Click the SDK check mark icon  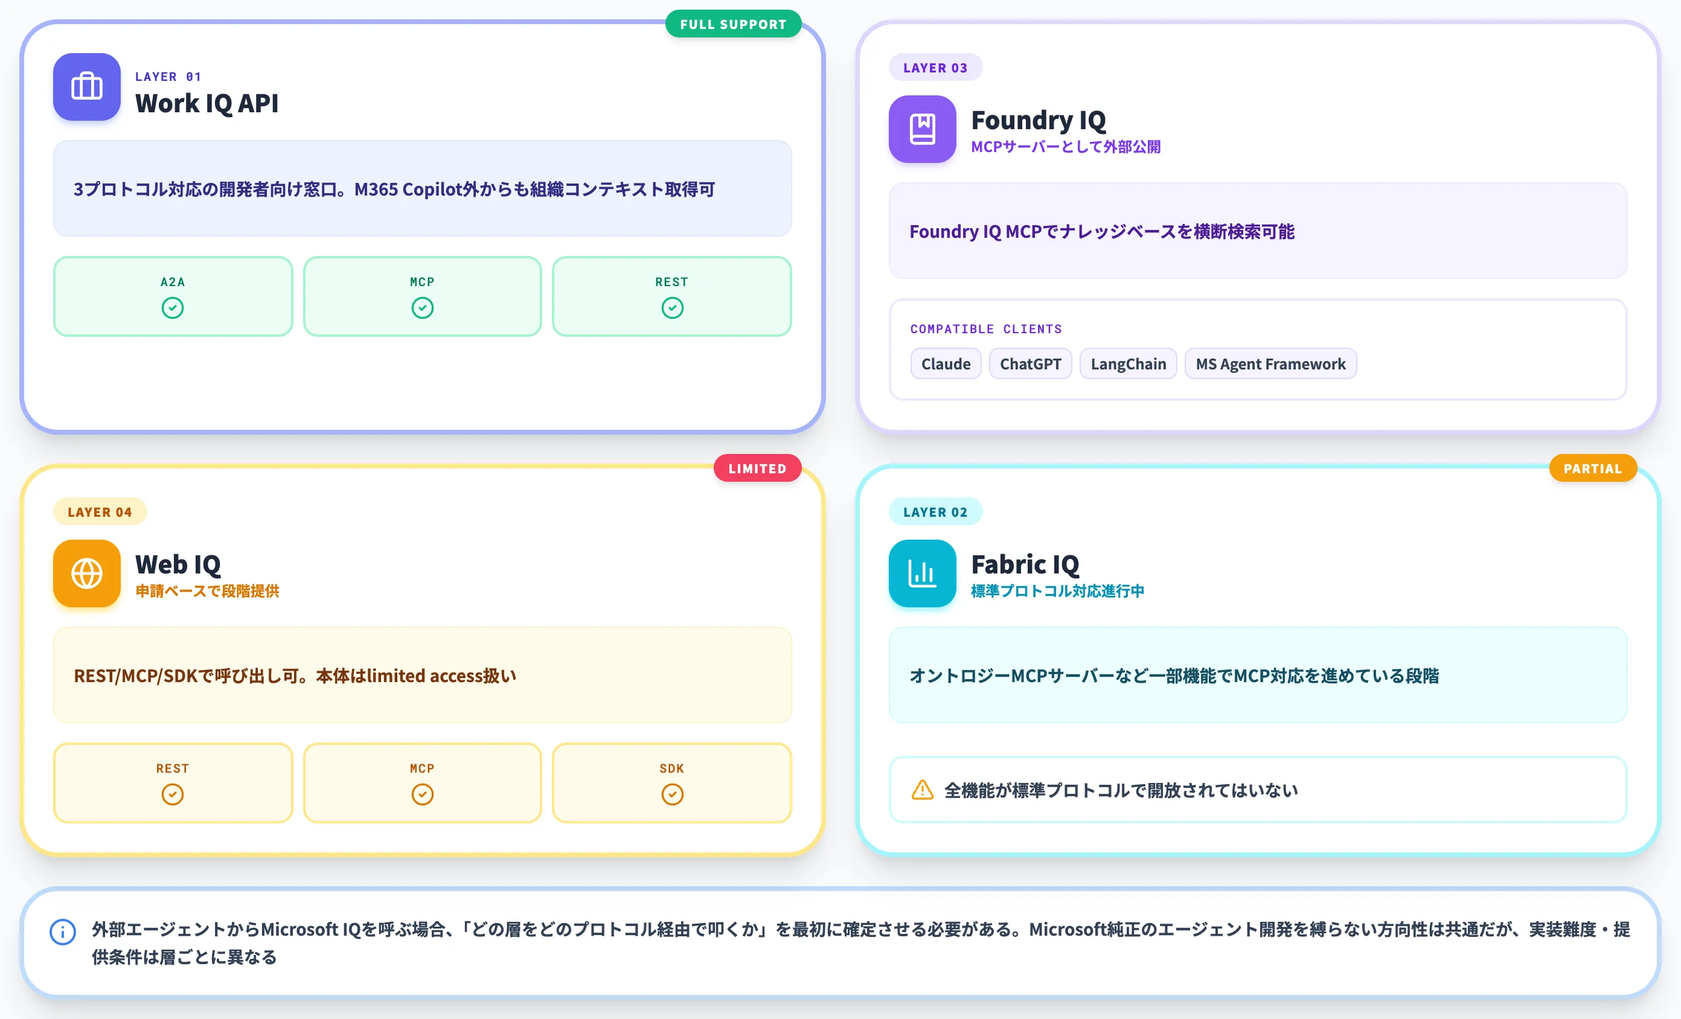point(672,794)
